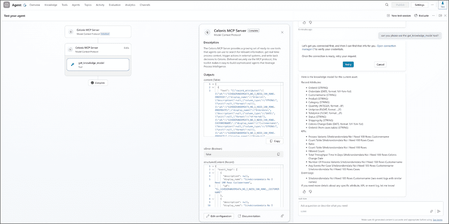Click the Agent logo icon in header
The image size is (449, 224).
pos(7,5)
